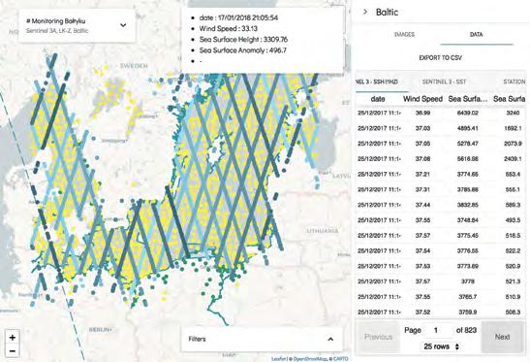Select the Sentinel 3 - SSH tab
Image resolution: width=530 pixels, height=362 pixels.
point(377,82)
